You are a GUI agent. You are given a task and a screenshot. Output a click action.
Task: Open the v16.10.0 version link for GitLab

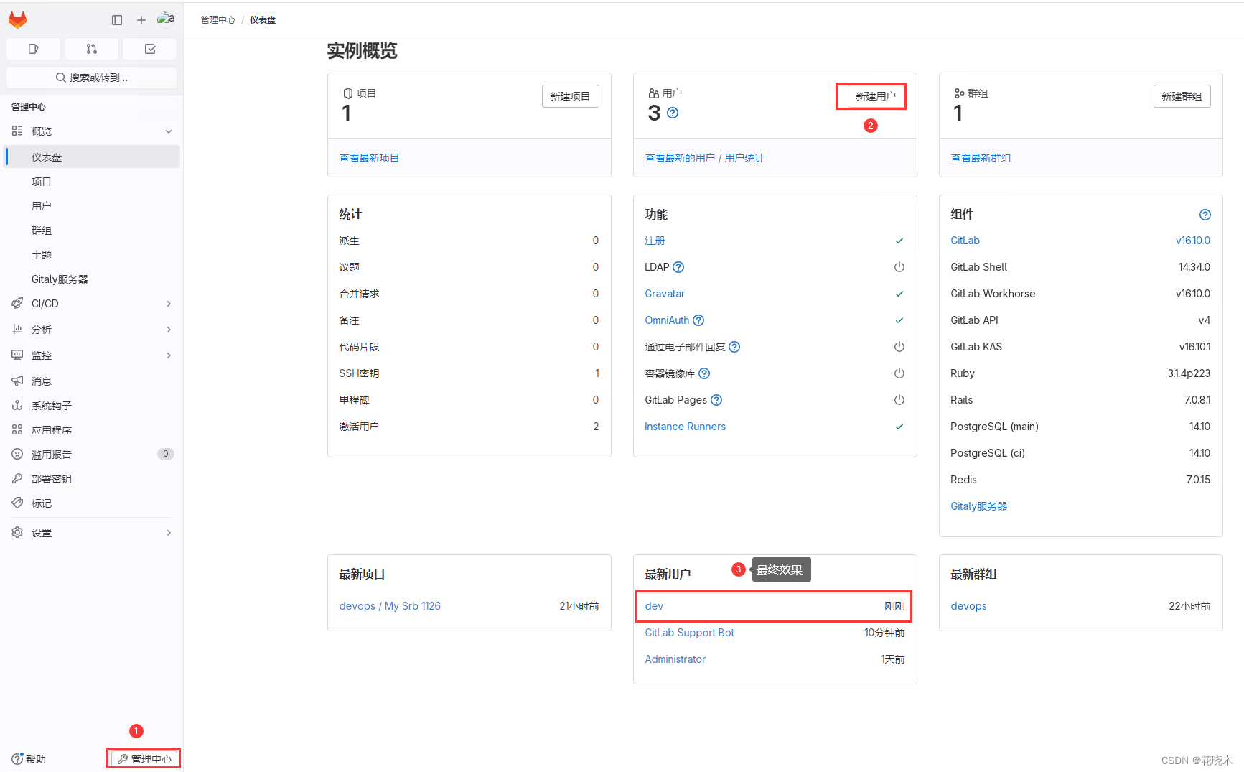click(x=1192, y=241)
